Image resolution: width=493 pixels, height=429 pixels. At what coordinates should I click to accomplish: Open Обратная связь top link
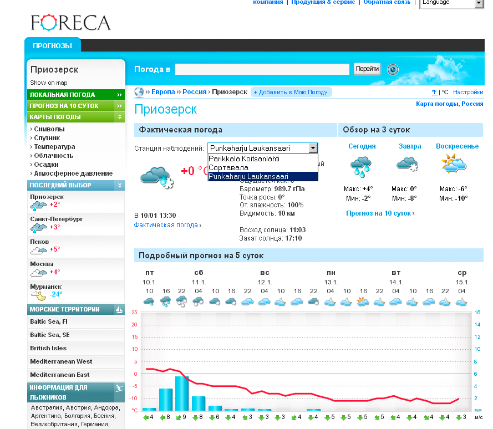click(387, 2)
